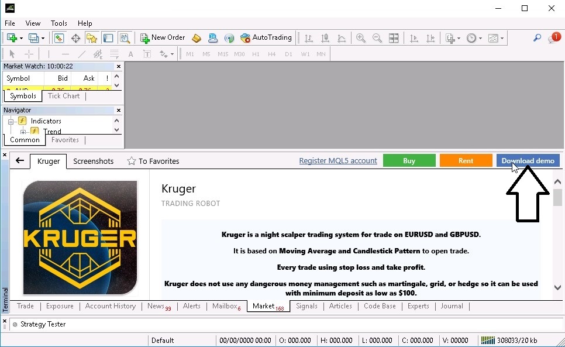Select the Trendline drawing tool
Screen dimensions: 565x347
82,54
